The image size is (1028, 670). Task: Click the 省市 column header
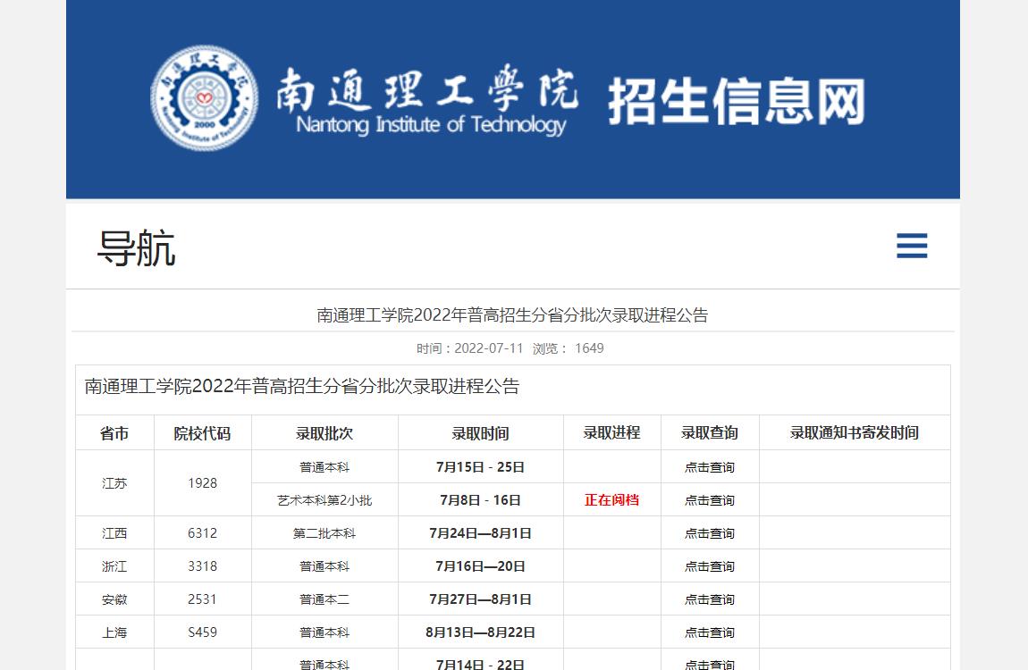tap(114, 433)
